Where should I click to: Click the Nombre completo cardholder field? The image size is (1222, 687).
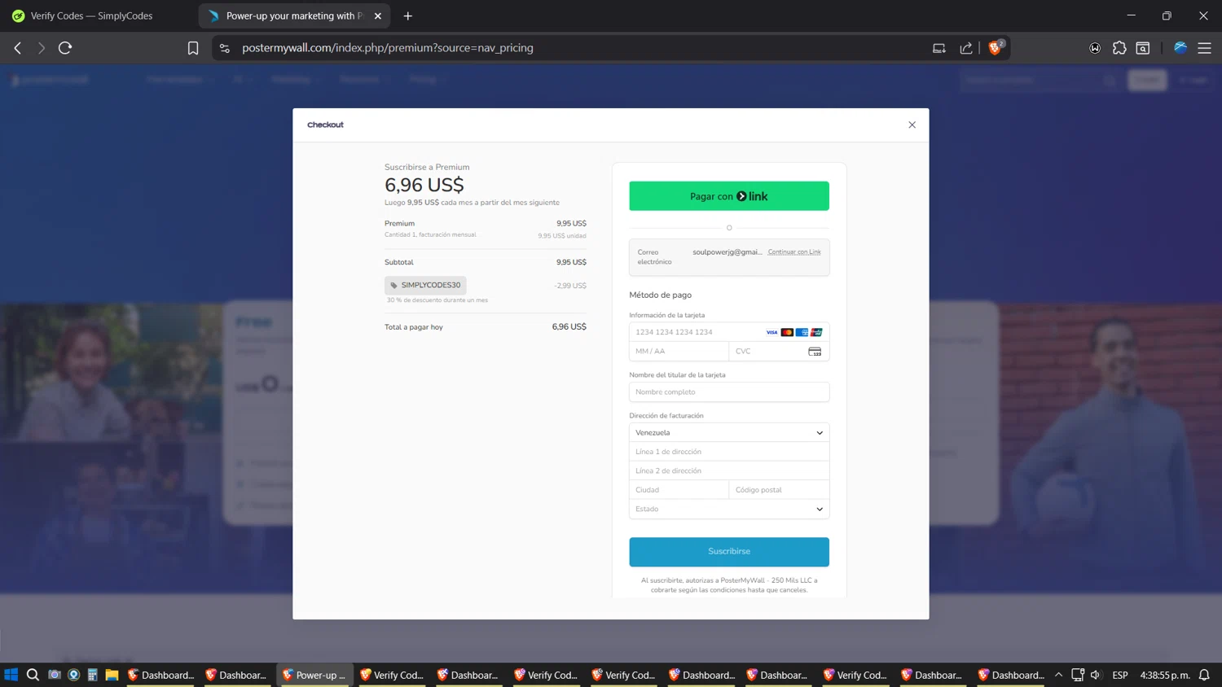tap(728, 392)
